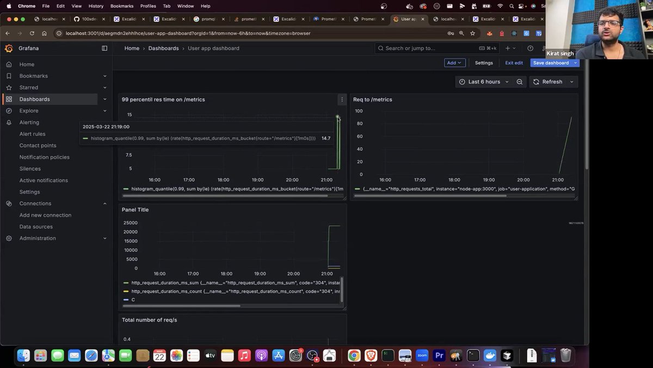This screenshot has height=368, width=653.
Task: Expand the Bookmarks section chevron
Action: (x=105, y=76)
